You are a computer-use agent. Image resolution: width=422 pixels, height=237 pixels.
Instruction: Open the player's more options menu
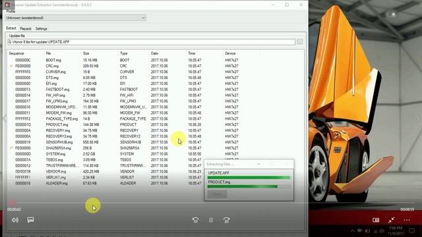[x=407, y=220]
